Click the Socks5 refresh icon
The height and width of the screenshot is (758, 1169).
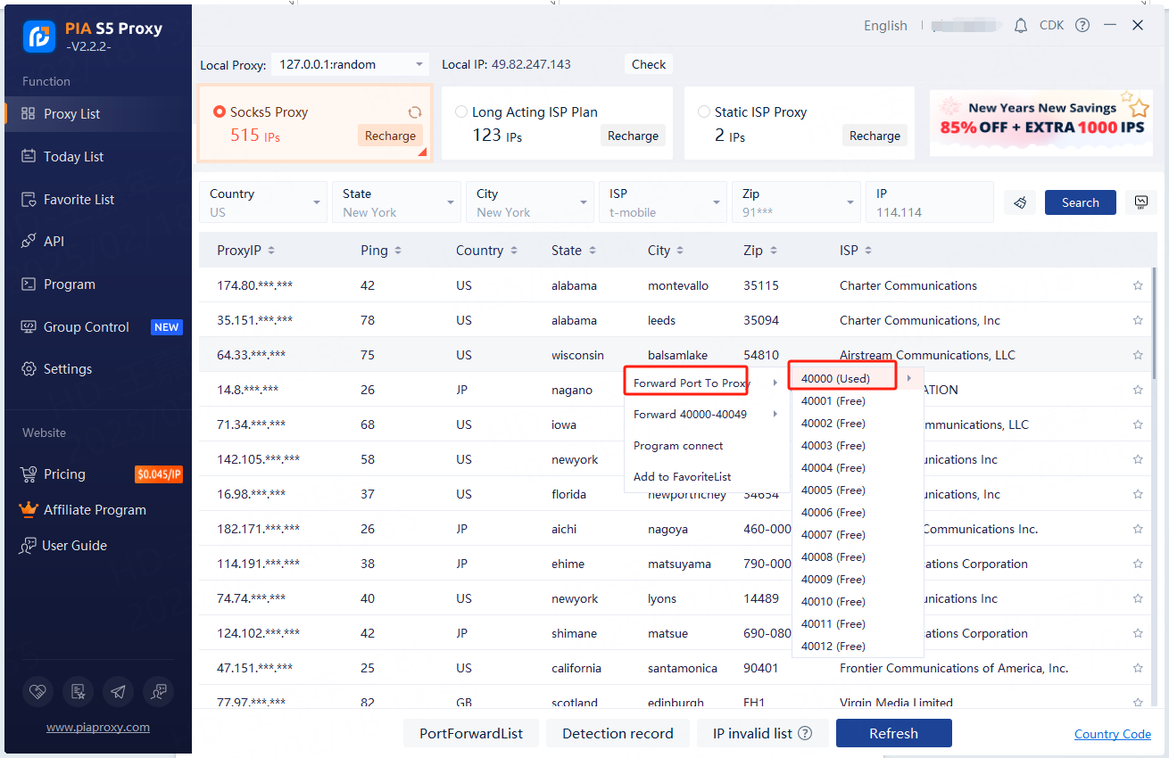pos(415,112)
